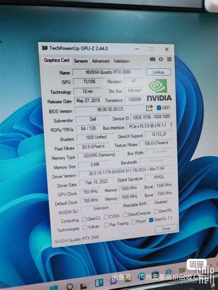Screen dimensions: 218x290
Task: Toggle the DirectCompute checkbox
Action: [125, 215]
